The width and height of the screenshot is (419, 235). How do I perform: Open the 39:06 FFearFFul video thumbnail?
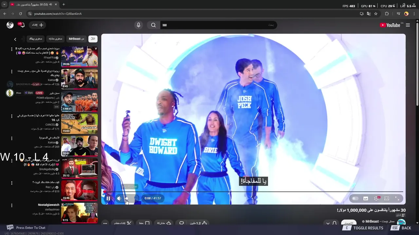pos(80,56)
